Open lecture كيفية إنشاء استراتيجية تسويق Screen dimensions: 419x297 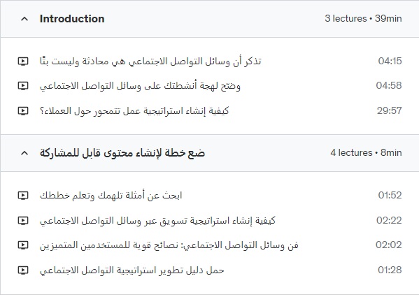click(x=157, y=221)
